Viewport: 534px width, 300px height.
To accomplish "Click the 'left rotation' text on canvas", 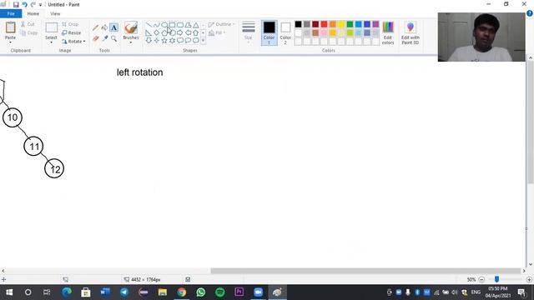I will pos(139,72).
